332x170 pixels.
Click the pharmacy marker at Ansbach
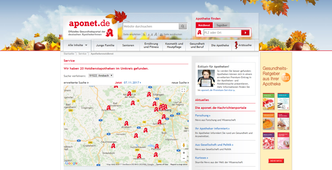126,123
